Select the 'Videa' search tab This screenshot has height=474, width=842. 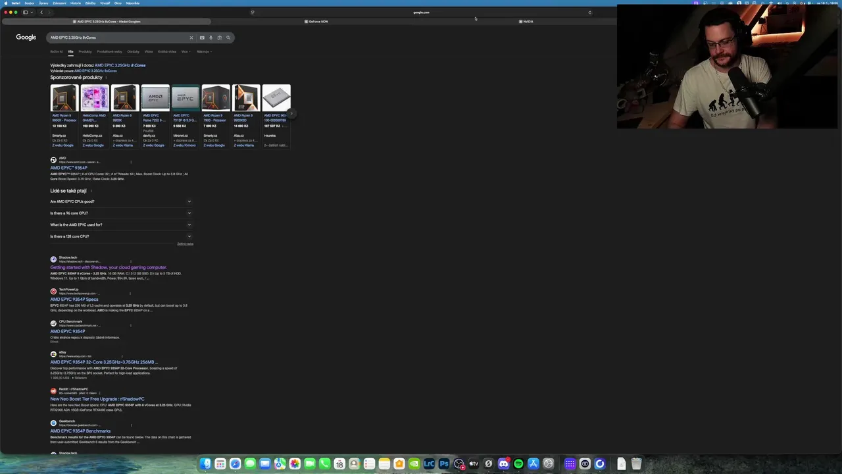[x=149, y=51]
